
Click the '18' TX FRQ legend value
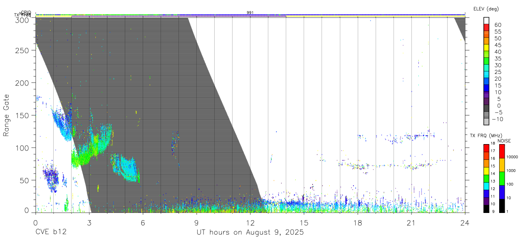[x=493, y=143]
